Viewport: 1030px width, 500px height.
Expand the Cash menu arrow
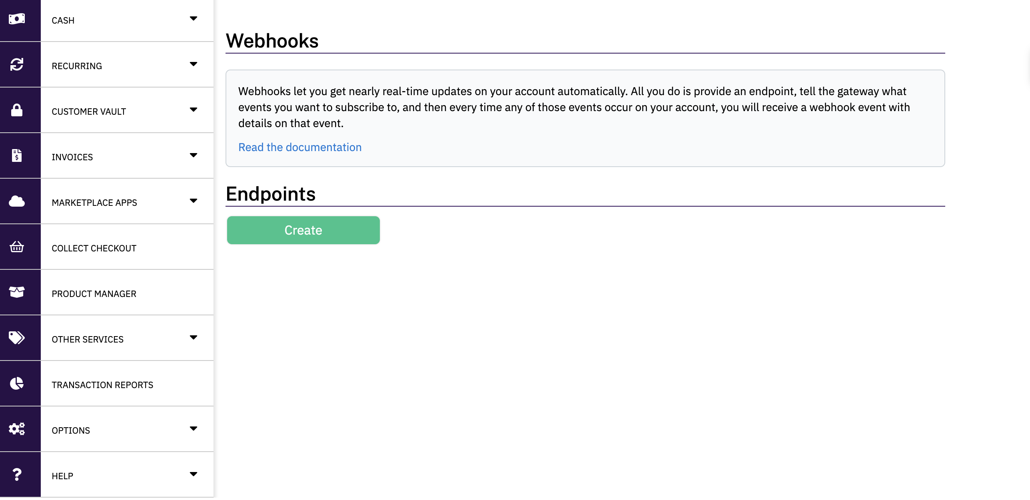click(194, 19)
